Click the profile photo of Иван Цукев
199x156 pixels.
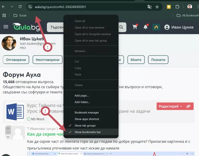point(9,43)
